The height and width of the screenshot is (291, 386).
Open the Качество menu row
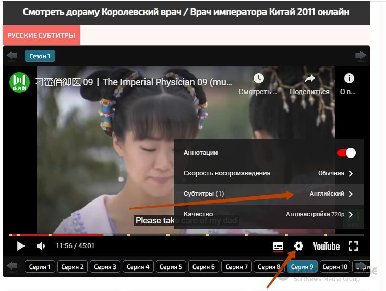click(x=269, y=214)
